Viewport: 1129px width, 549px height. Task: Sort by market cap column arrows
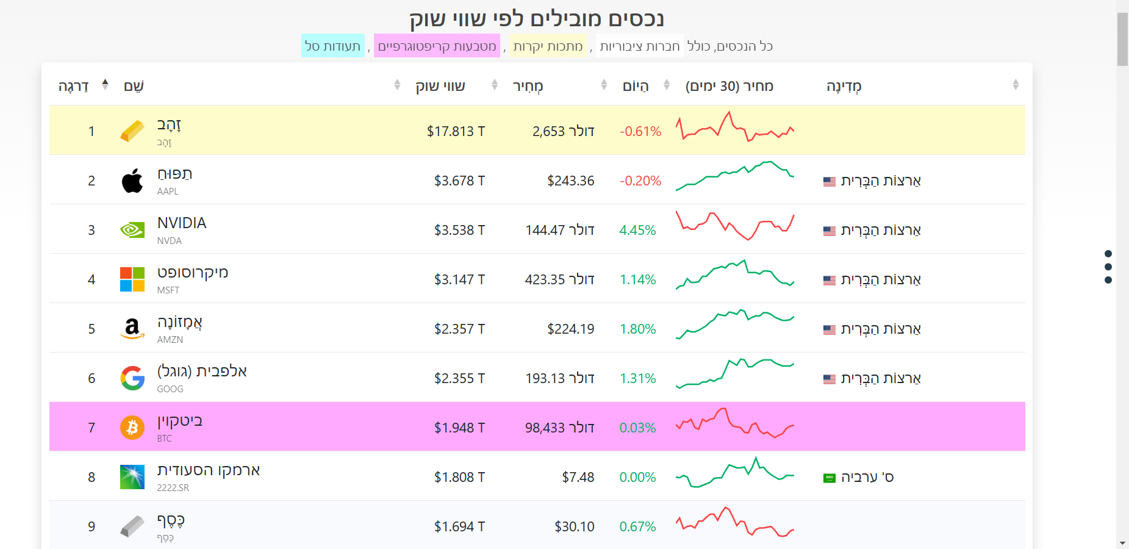[495, 85]
